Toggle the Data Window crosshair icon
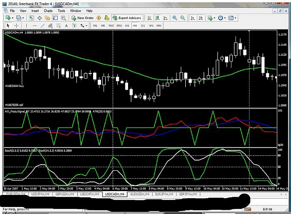The width and height of the screenshot is (291, 214). pos(40,18)
